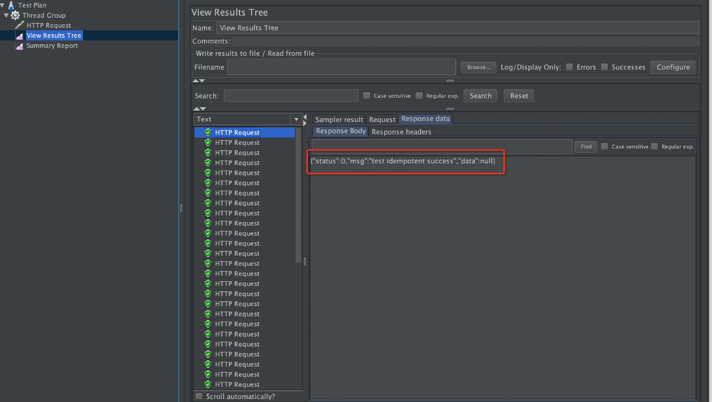Focus the Comments input field

(465, 41)
